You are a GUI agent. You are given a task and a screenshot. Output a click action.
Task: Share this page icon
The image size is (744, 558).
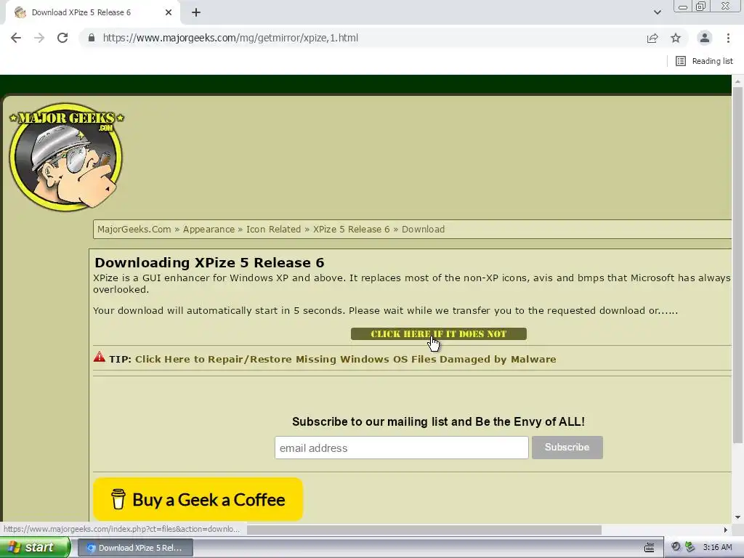click(652, 38)
